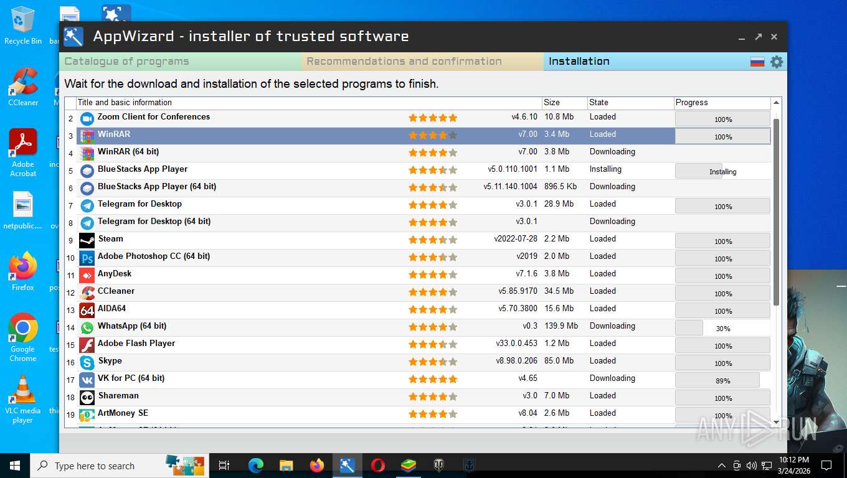Click the VK for PC 89% progress bar
847x478 pixels.
point(722,380)
